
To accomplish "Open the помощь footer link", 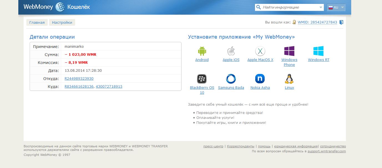I will click(x=264, y=146).
